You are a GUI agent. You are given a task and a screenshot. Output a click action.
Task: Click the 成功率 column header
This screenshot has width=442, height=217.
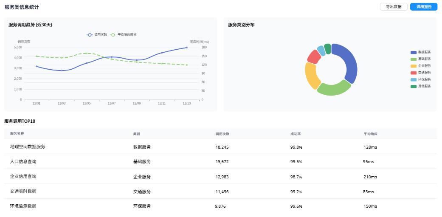click(296, 134)
